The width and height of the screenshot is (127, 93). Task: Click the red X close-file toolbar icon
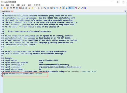[20, 8]
